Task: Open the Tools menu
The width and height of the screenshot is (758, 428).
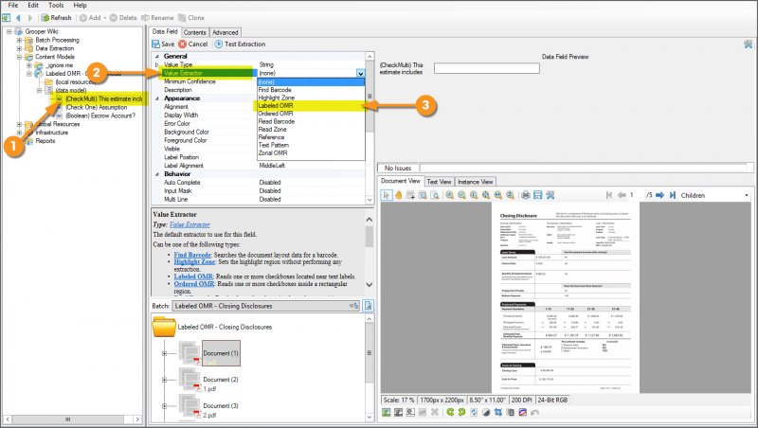Action: [54, 5]
